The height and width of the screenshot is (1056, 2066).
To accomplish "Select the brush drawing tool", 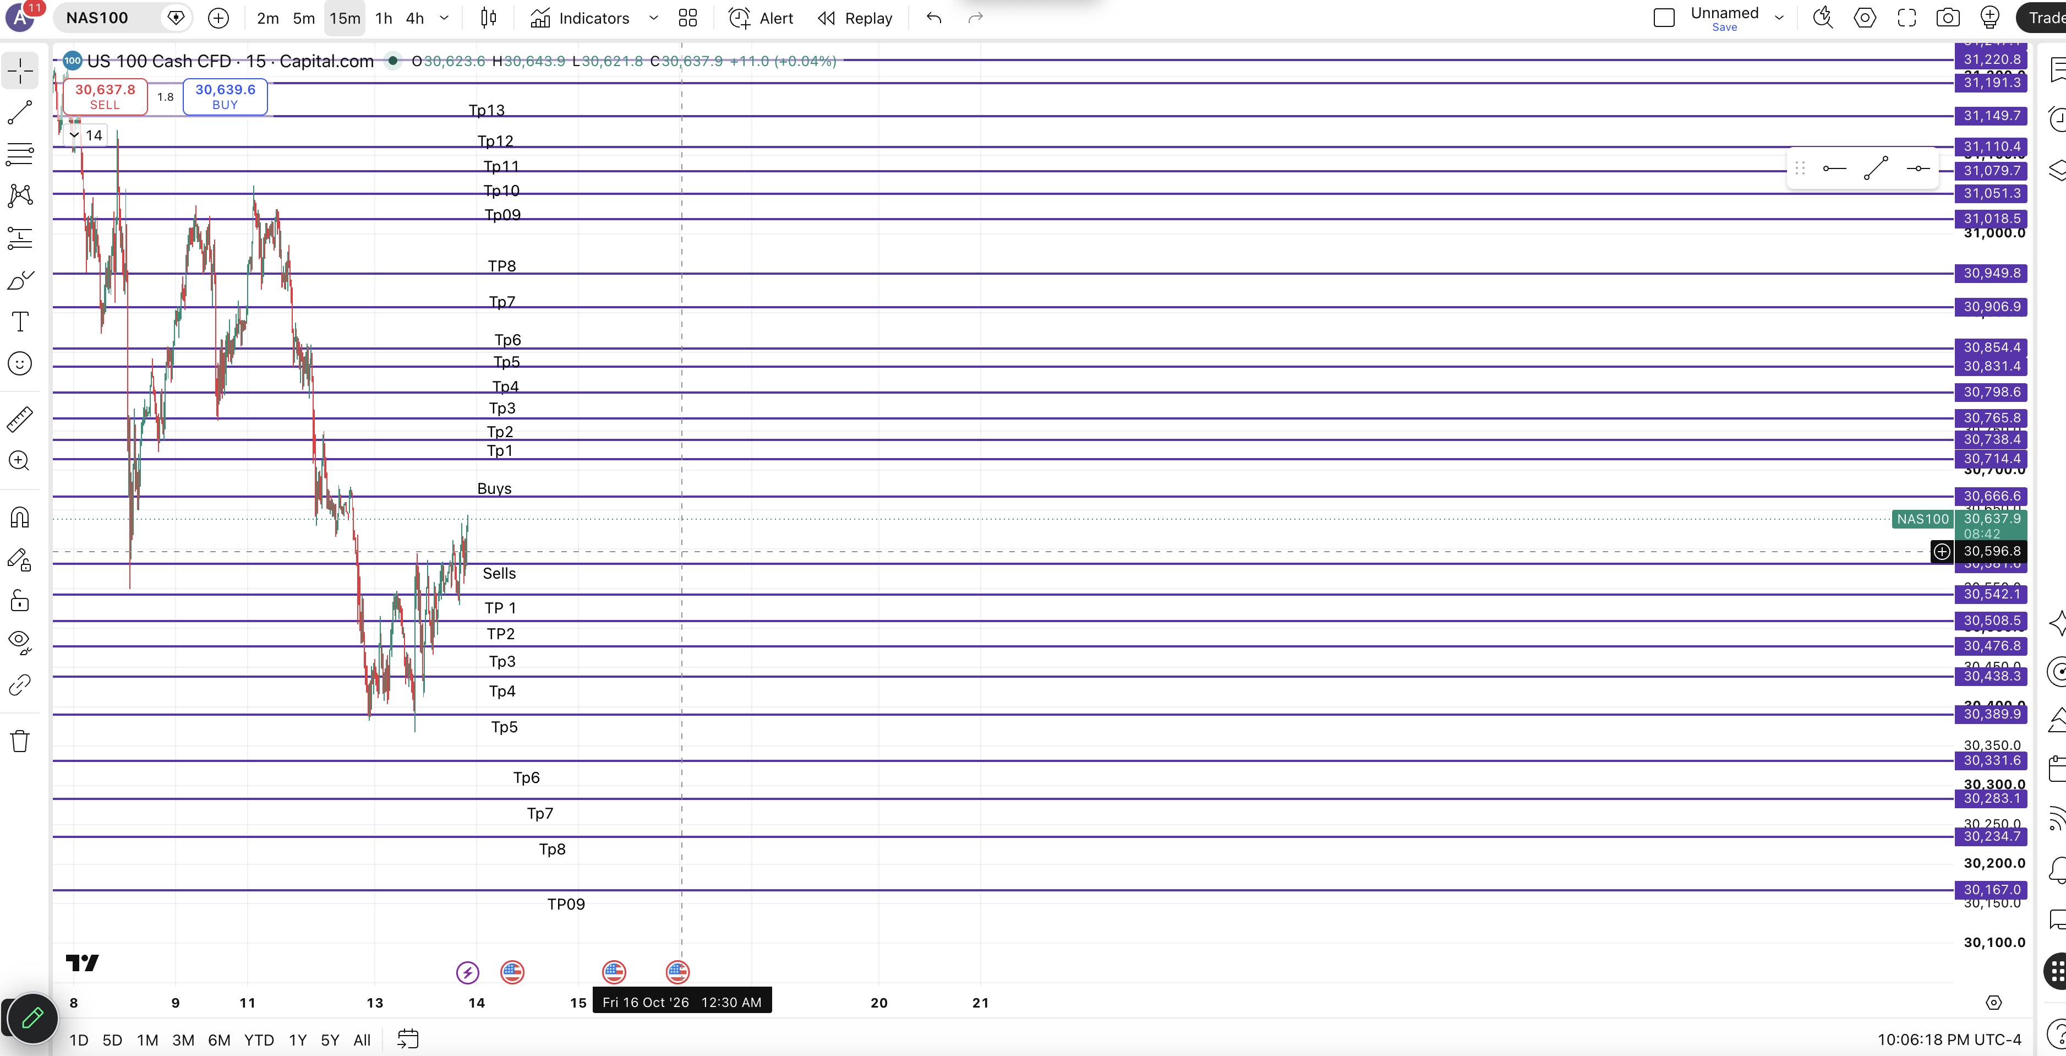I will [20, 280].
